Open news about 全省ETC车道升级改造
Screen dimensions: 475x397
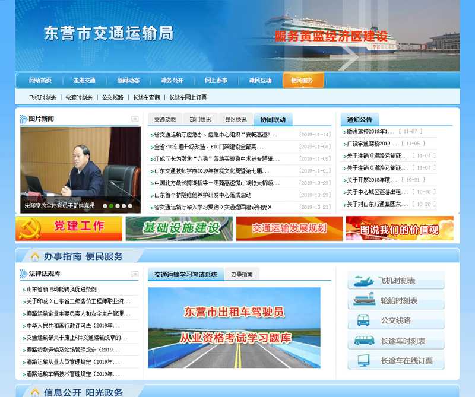[209, 147]
